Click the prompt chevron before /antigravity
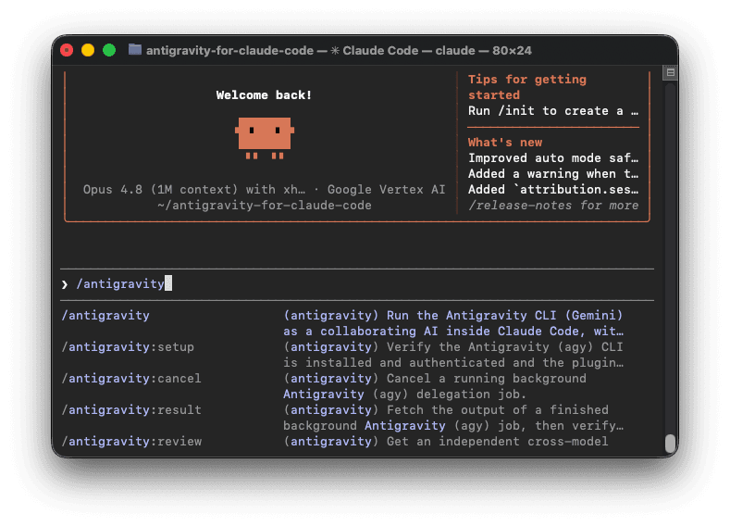Image resolution: width=730 pixels, height=526 pixels. (x=65, y=284)
